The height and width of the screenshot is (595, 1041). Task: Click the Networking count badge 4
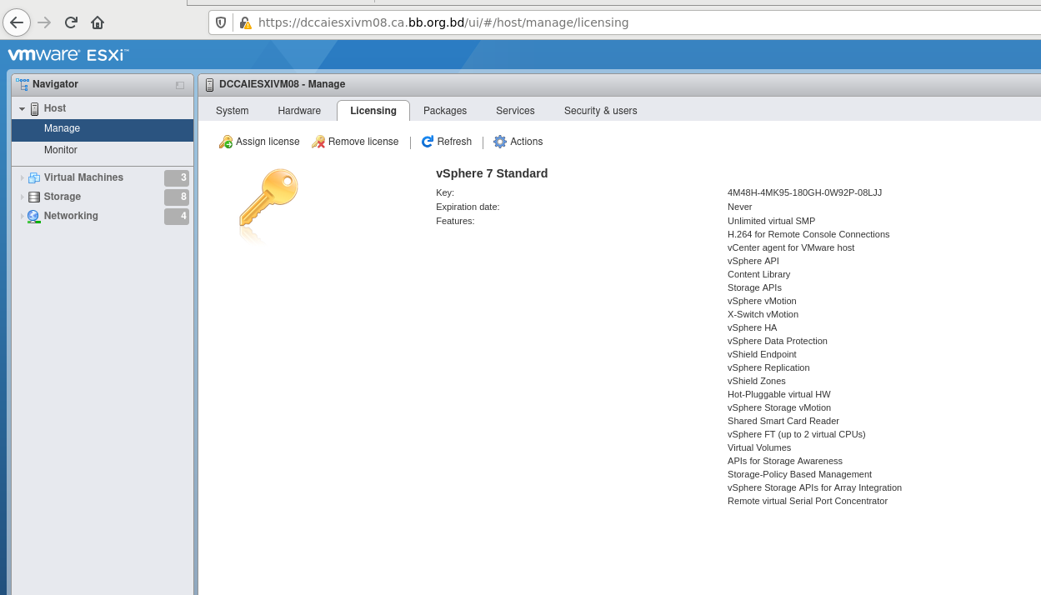coord(177,217)
